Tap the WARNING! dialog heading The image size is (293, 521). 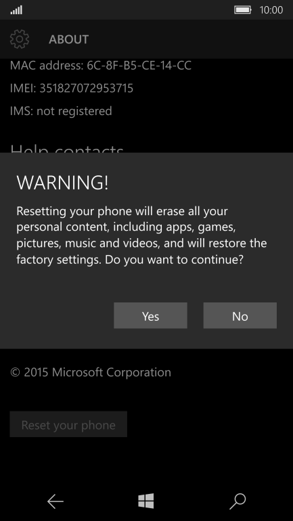click(62, 183)
